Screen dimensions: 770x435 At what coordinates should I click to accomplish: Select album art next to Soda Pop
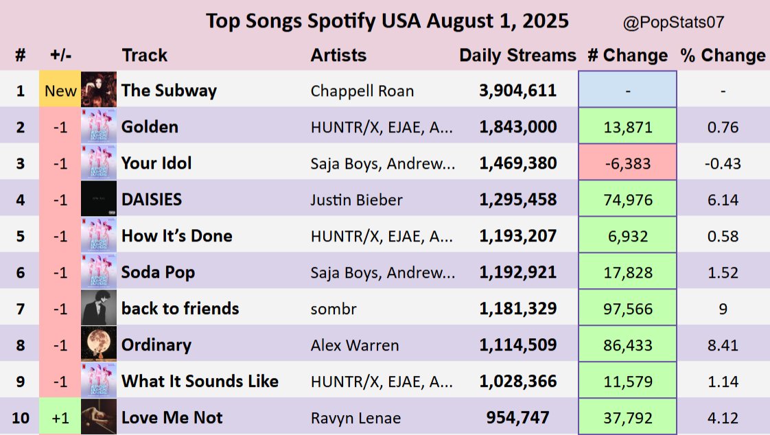(x=99, y=272)
